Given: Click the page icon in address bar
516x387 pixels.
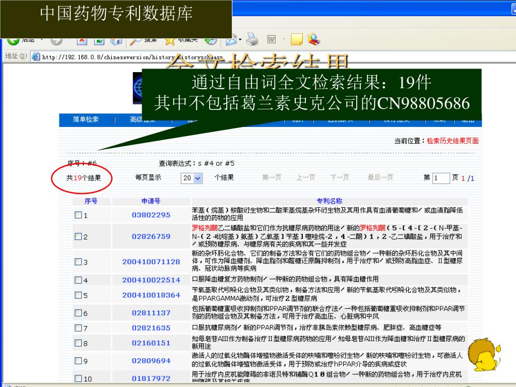Looking at the screenshot, I should tap(36, 56).
